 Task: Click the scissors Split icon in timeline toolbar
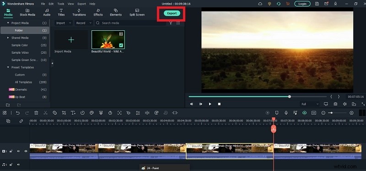pyautogui.click(x=45, y=113)
